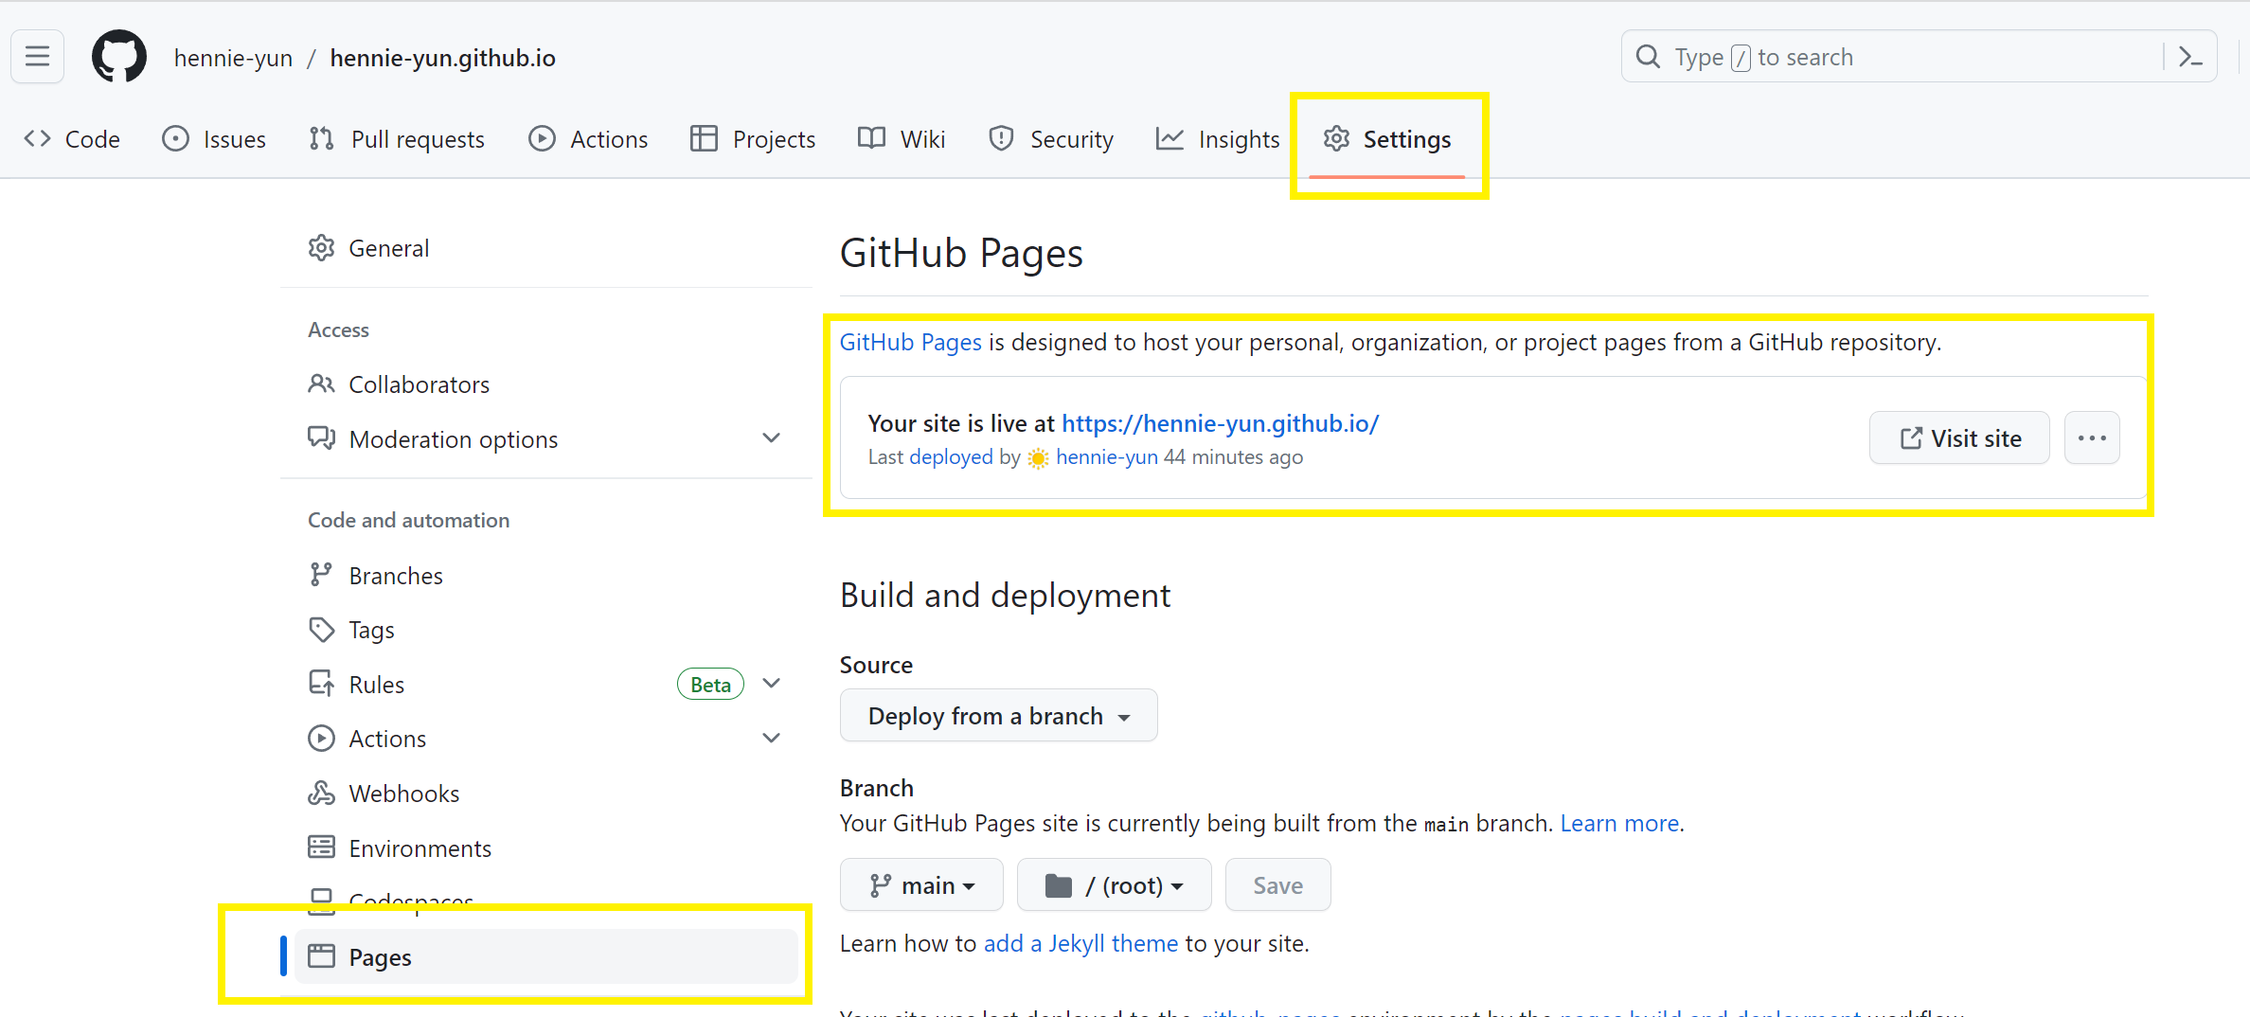Click the Collaborators people icon
This screenshot has height=1017, width=2250.
coord(322,384)
